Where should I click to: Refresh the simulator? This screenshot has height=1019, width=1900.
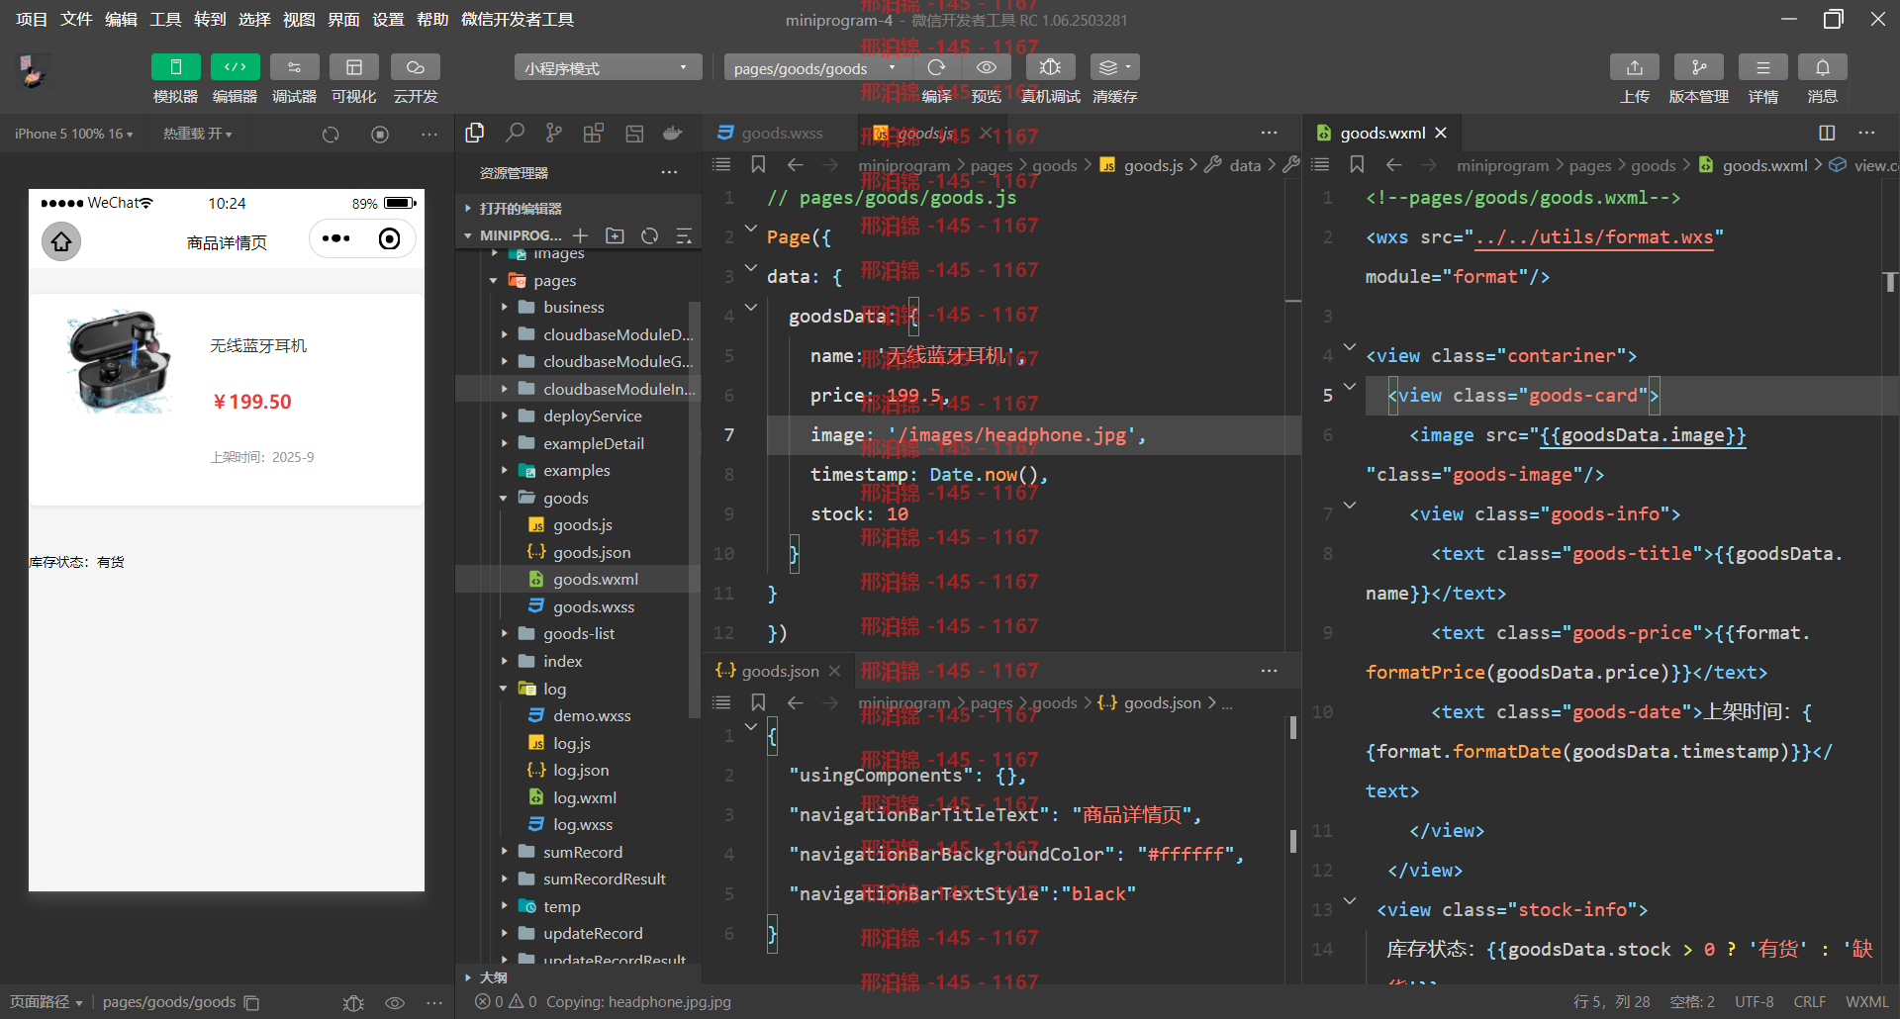pos(331,134)
